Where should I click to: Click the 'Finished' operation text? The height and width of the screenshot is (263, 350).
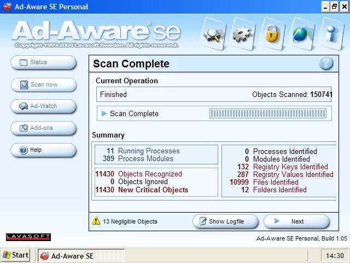pyautogui.click(x=113, y=94)
